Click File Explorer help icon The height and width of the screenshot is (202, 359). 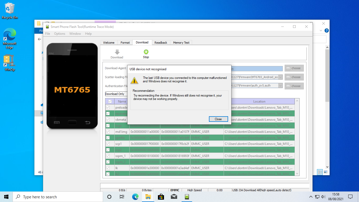coord(326,31)
